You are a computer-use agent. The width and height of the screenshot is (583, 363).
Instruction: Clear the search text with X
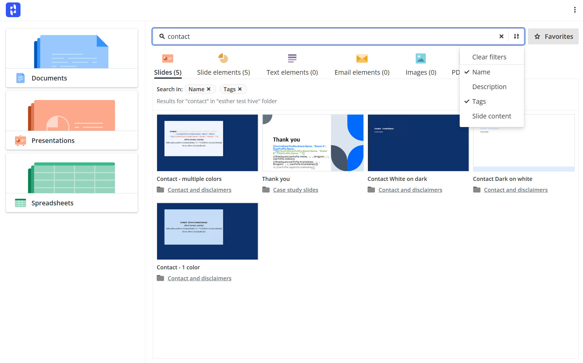pos(501,36)
